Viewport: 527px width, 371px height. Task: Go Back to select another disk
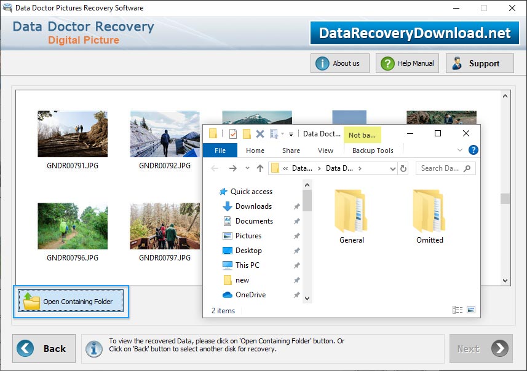pyautogui.click(x=44, y=348)
